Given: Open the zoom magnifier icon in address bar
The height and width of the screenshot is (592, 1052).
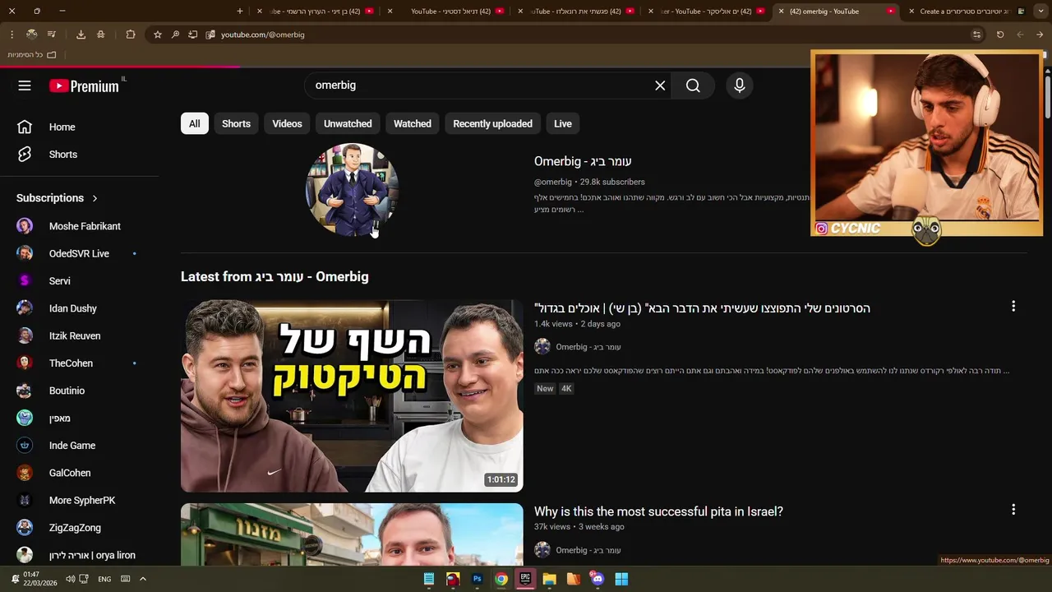Looking at the screenshot, I should coord(175,35).
